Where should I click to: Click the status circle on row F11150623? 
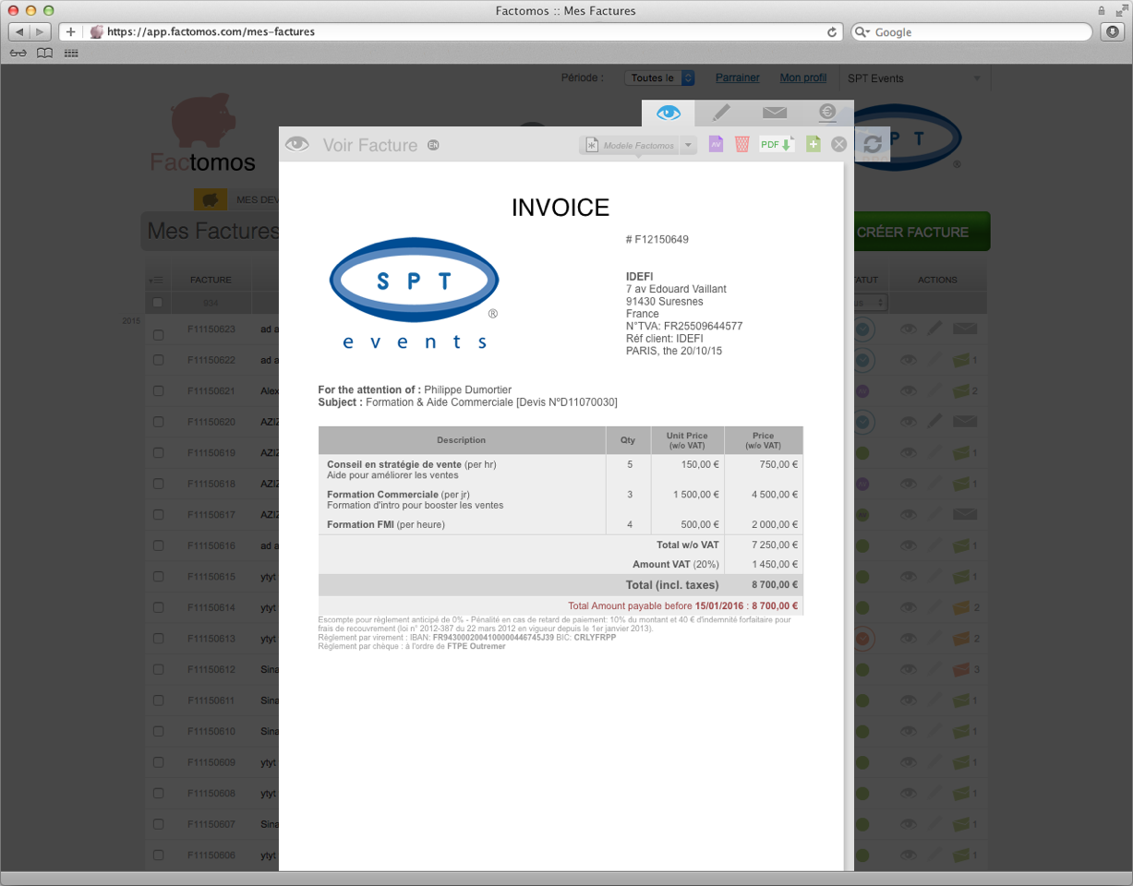click(863, 329)
